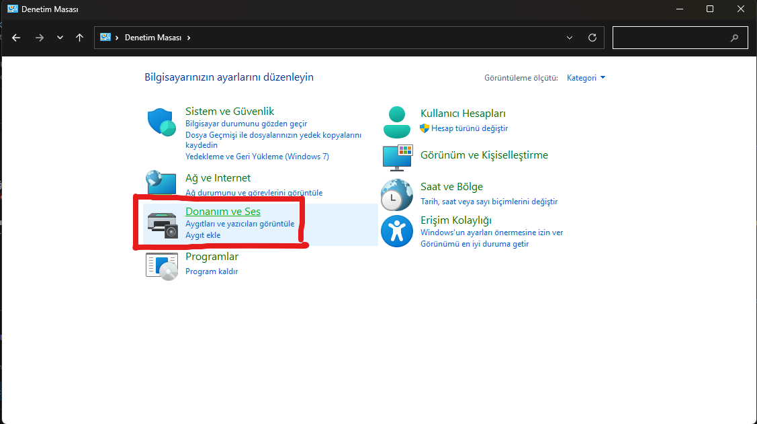
Task: Click the Erişim Kolaylığı accessibility icon
Action: [x=397, y=231]
